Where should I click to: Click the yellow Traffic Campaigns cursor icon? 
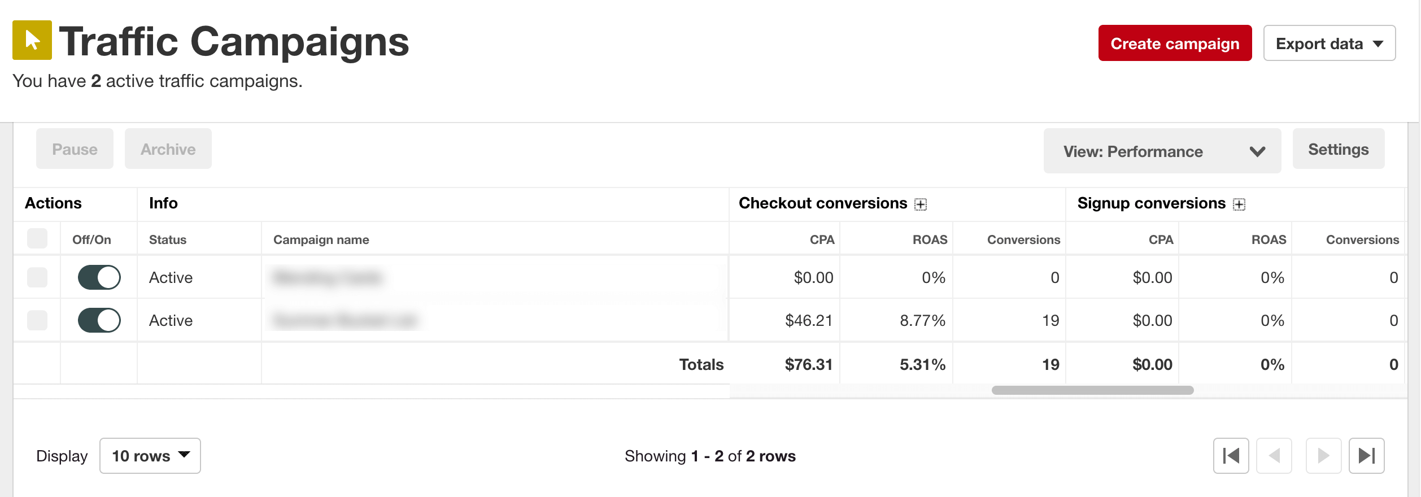tap(32, 40)
